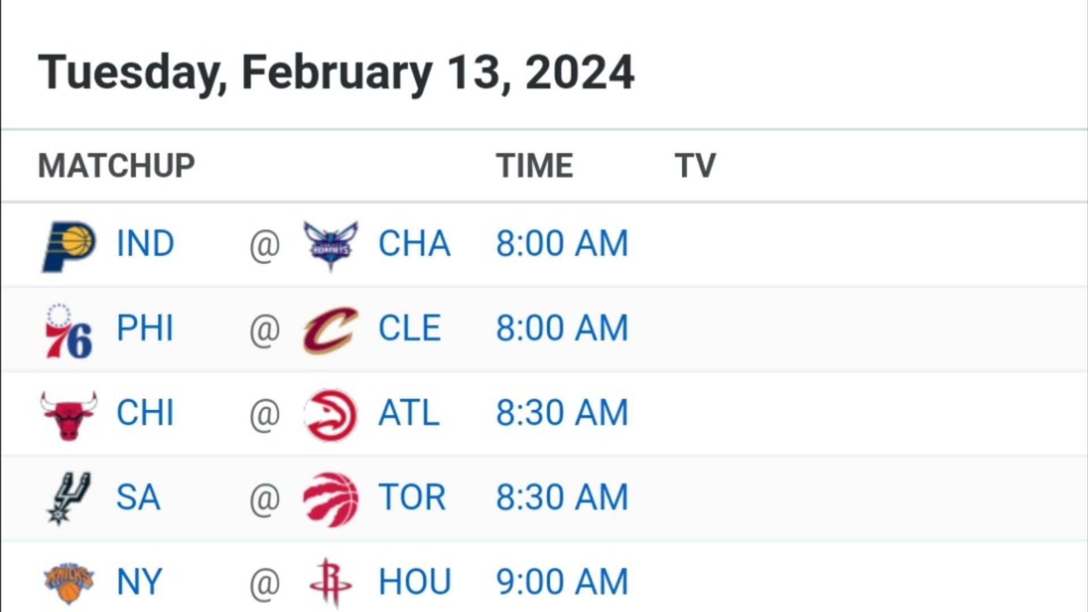
Task: Open the 8:00 AM IND at CHA game
Action: point(562,244)
